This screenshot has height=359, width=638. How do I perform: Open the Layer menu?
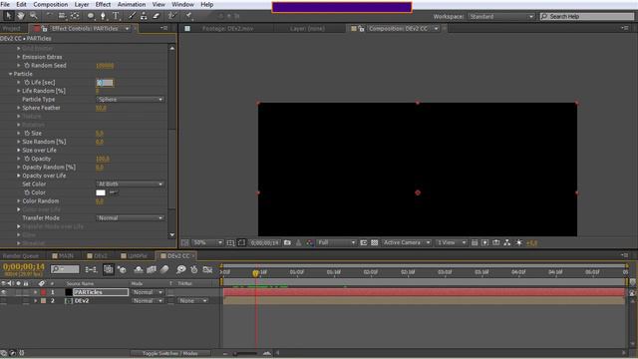[x=82, y=4]
